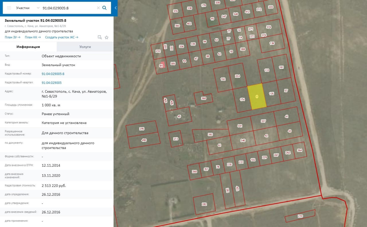367x227 pixels.
Task: Click parcel 213 on the map
Action: (x=176, y=139)
